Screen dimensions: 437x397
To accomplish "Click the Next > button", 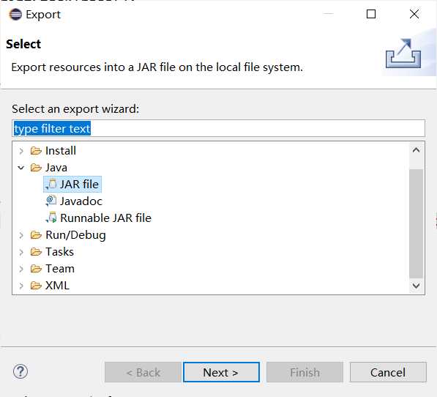I will (x=221, y=372).
